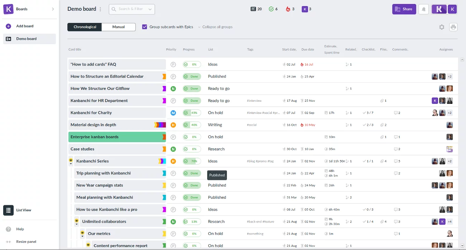Collapse all groups
The image size is (466, 250).
pos(215,27)
